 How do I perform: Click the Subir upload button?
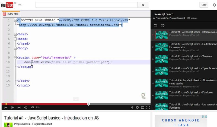pyautogui.click(x=204, y=5)
